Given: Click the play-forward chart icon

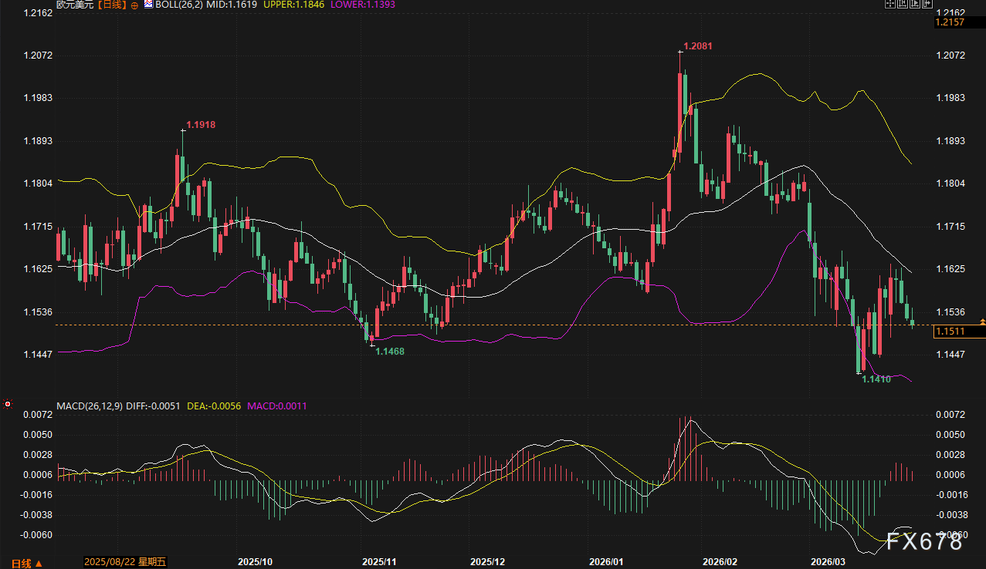Looking at the screenshot, I should coord(915,3).
